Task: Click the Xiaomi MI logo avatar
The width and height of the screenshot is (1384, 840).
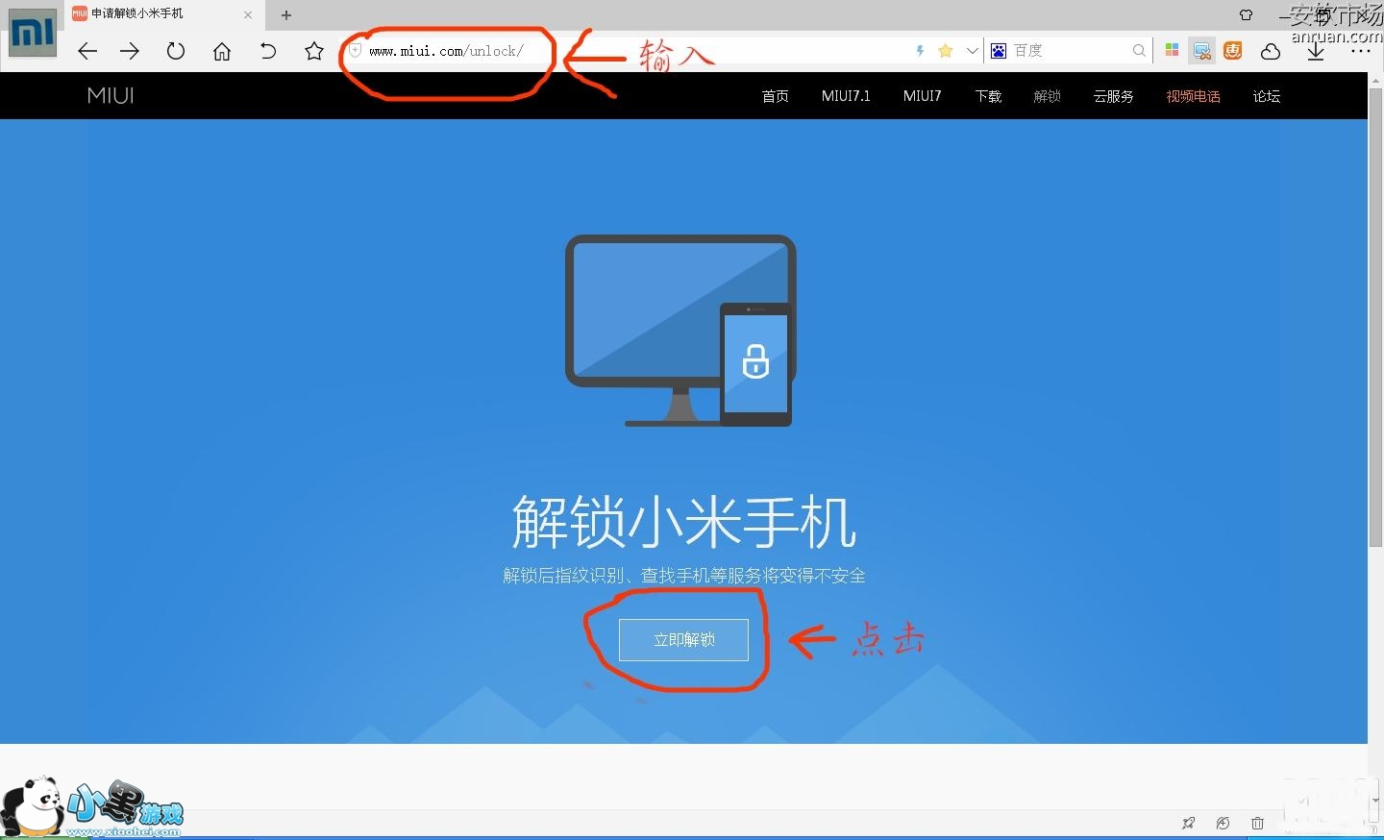Action: click(x=32, y=32)
